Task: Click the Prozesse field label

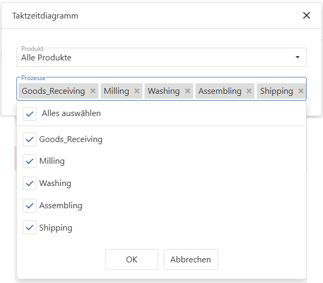Action: [x=33, y=78]
